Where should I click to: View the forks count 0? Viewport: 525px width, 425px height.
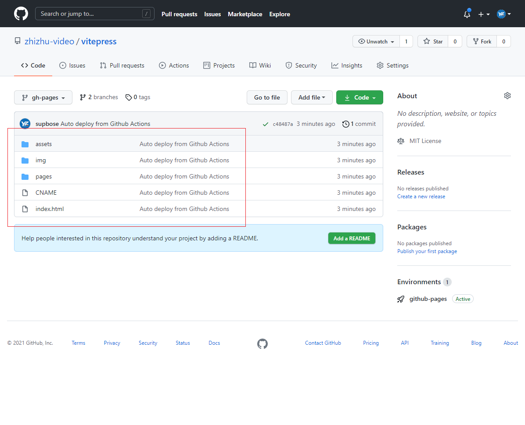click(503, 42)
